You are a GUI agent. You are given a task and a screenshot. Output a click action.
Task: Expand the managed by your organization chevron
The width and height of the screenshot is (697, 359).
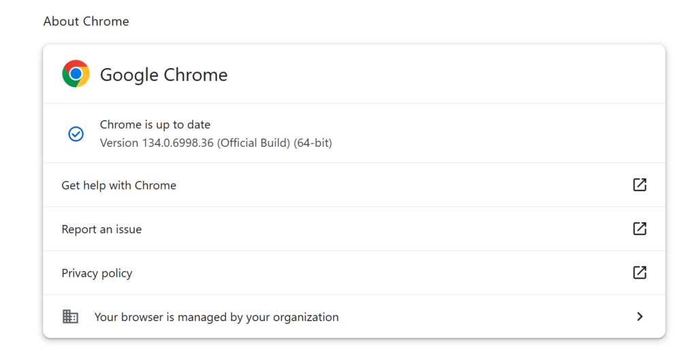tap(640, 316)
